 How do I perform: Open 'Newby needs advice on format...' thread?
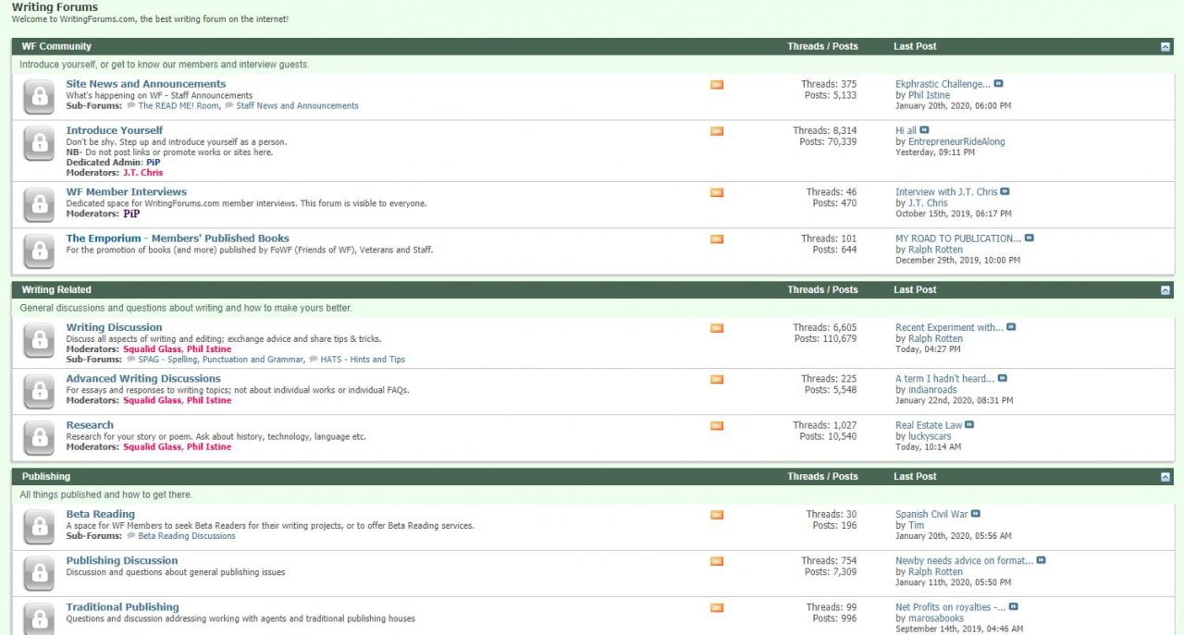[964, 561]
